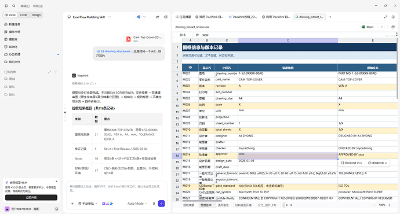Switch to the TraeWork投稿_2D tab
Image resolution: width=400 pixels, height=214 pixels.
tap(243, 17)
